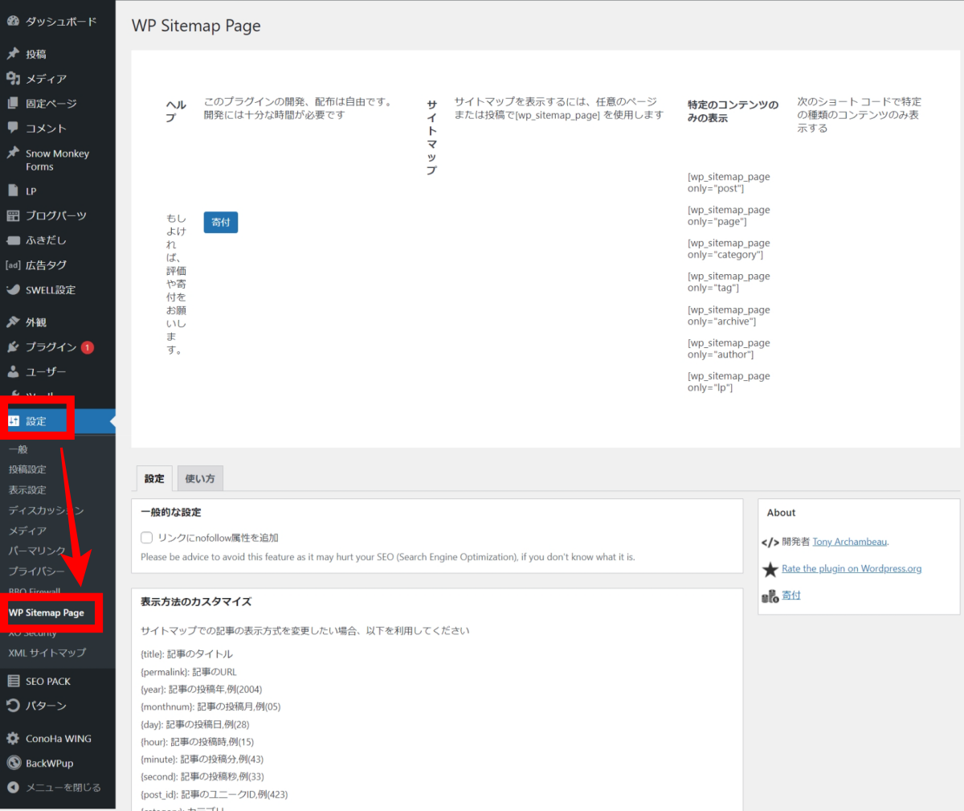Expand the ユーザー submenu

coord(14,371)
